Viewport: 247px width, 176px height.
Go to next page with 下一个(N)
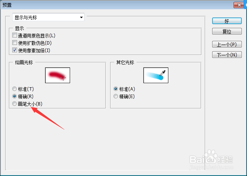[x=227, y=55]
